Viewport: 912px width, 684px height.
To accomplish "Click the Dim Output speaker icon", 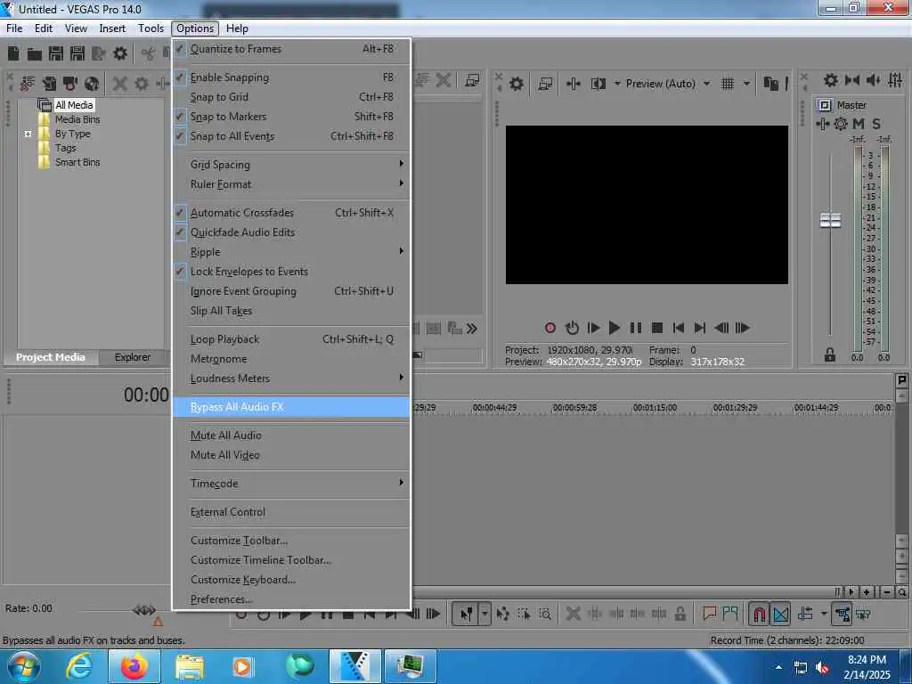I will 874,80.
